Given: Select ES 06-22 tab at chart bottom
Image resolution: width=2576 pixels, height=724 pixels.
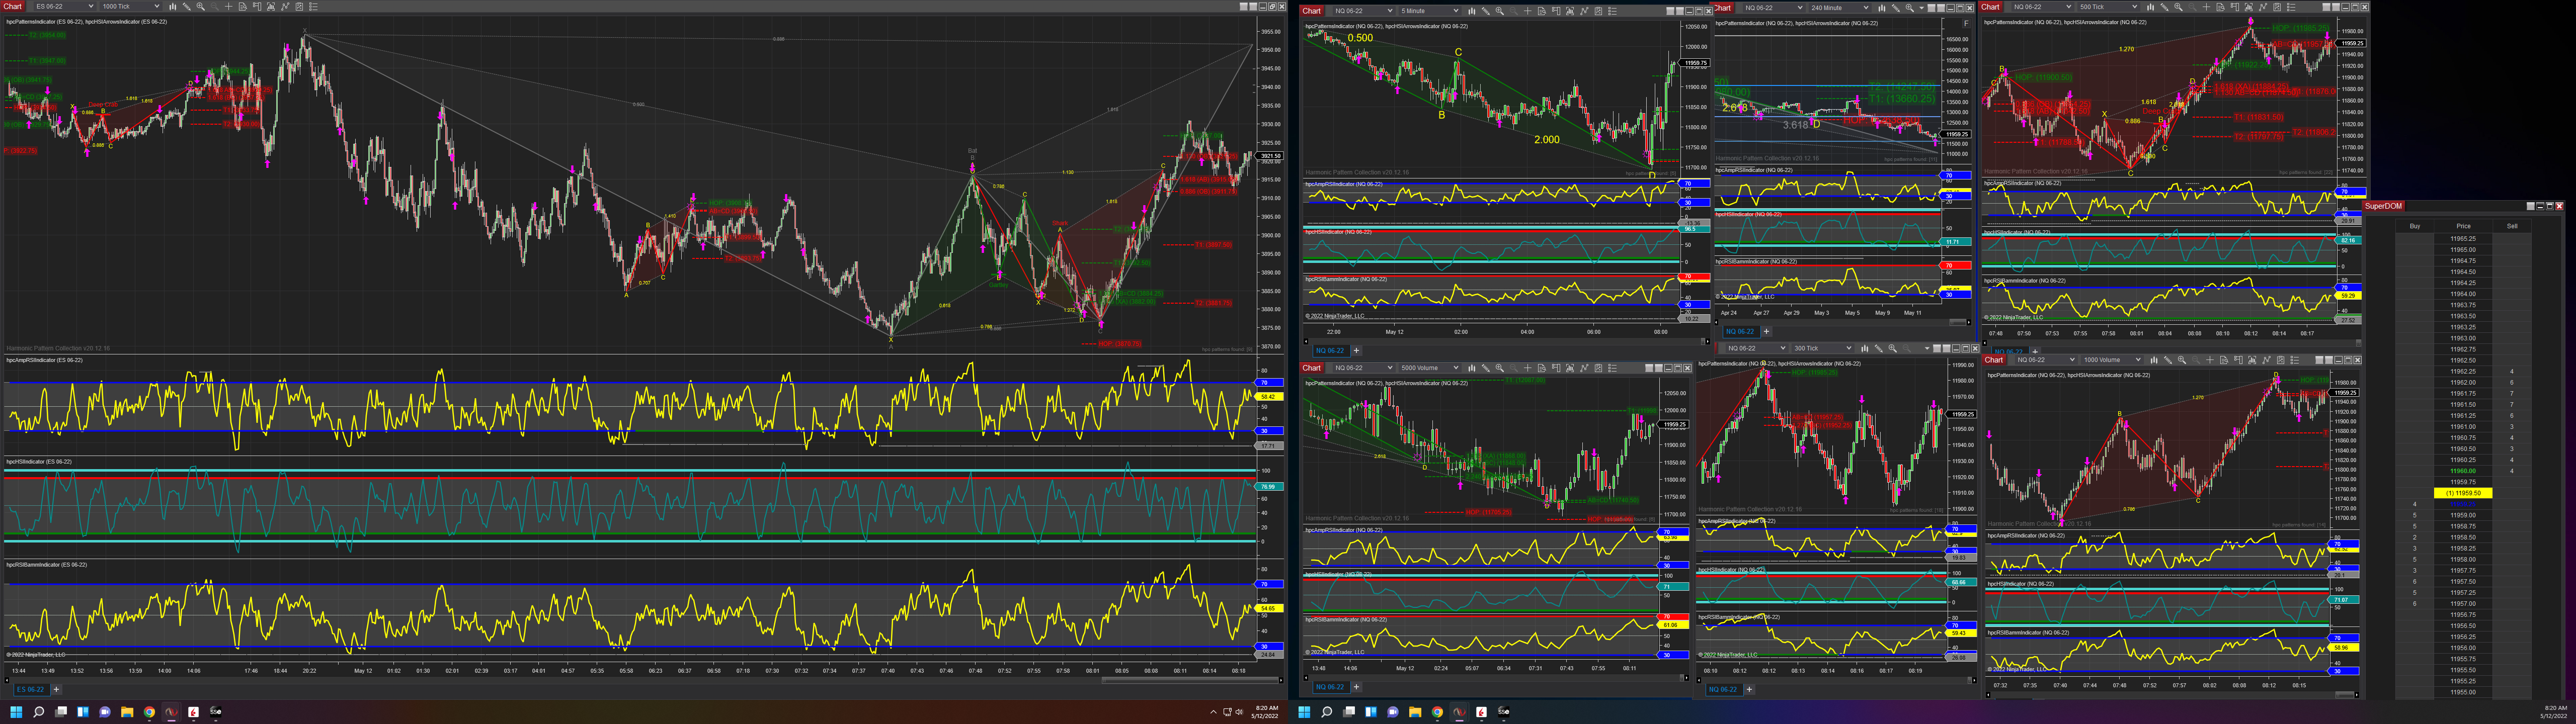Looking at the screenshot, I should [x=30, y=689].
